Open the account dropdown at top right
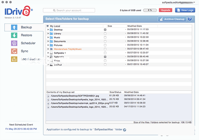199x140 pixels. [194, 2]
